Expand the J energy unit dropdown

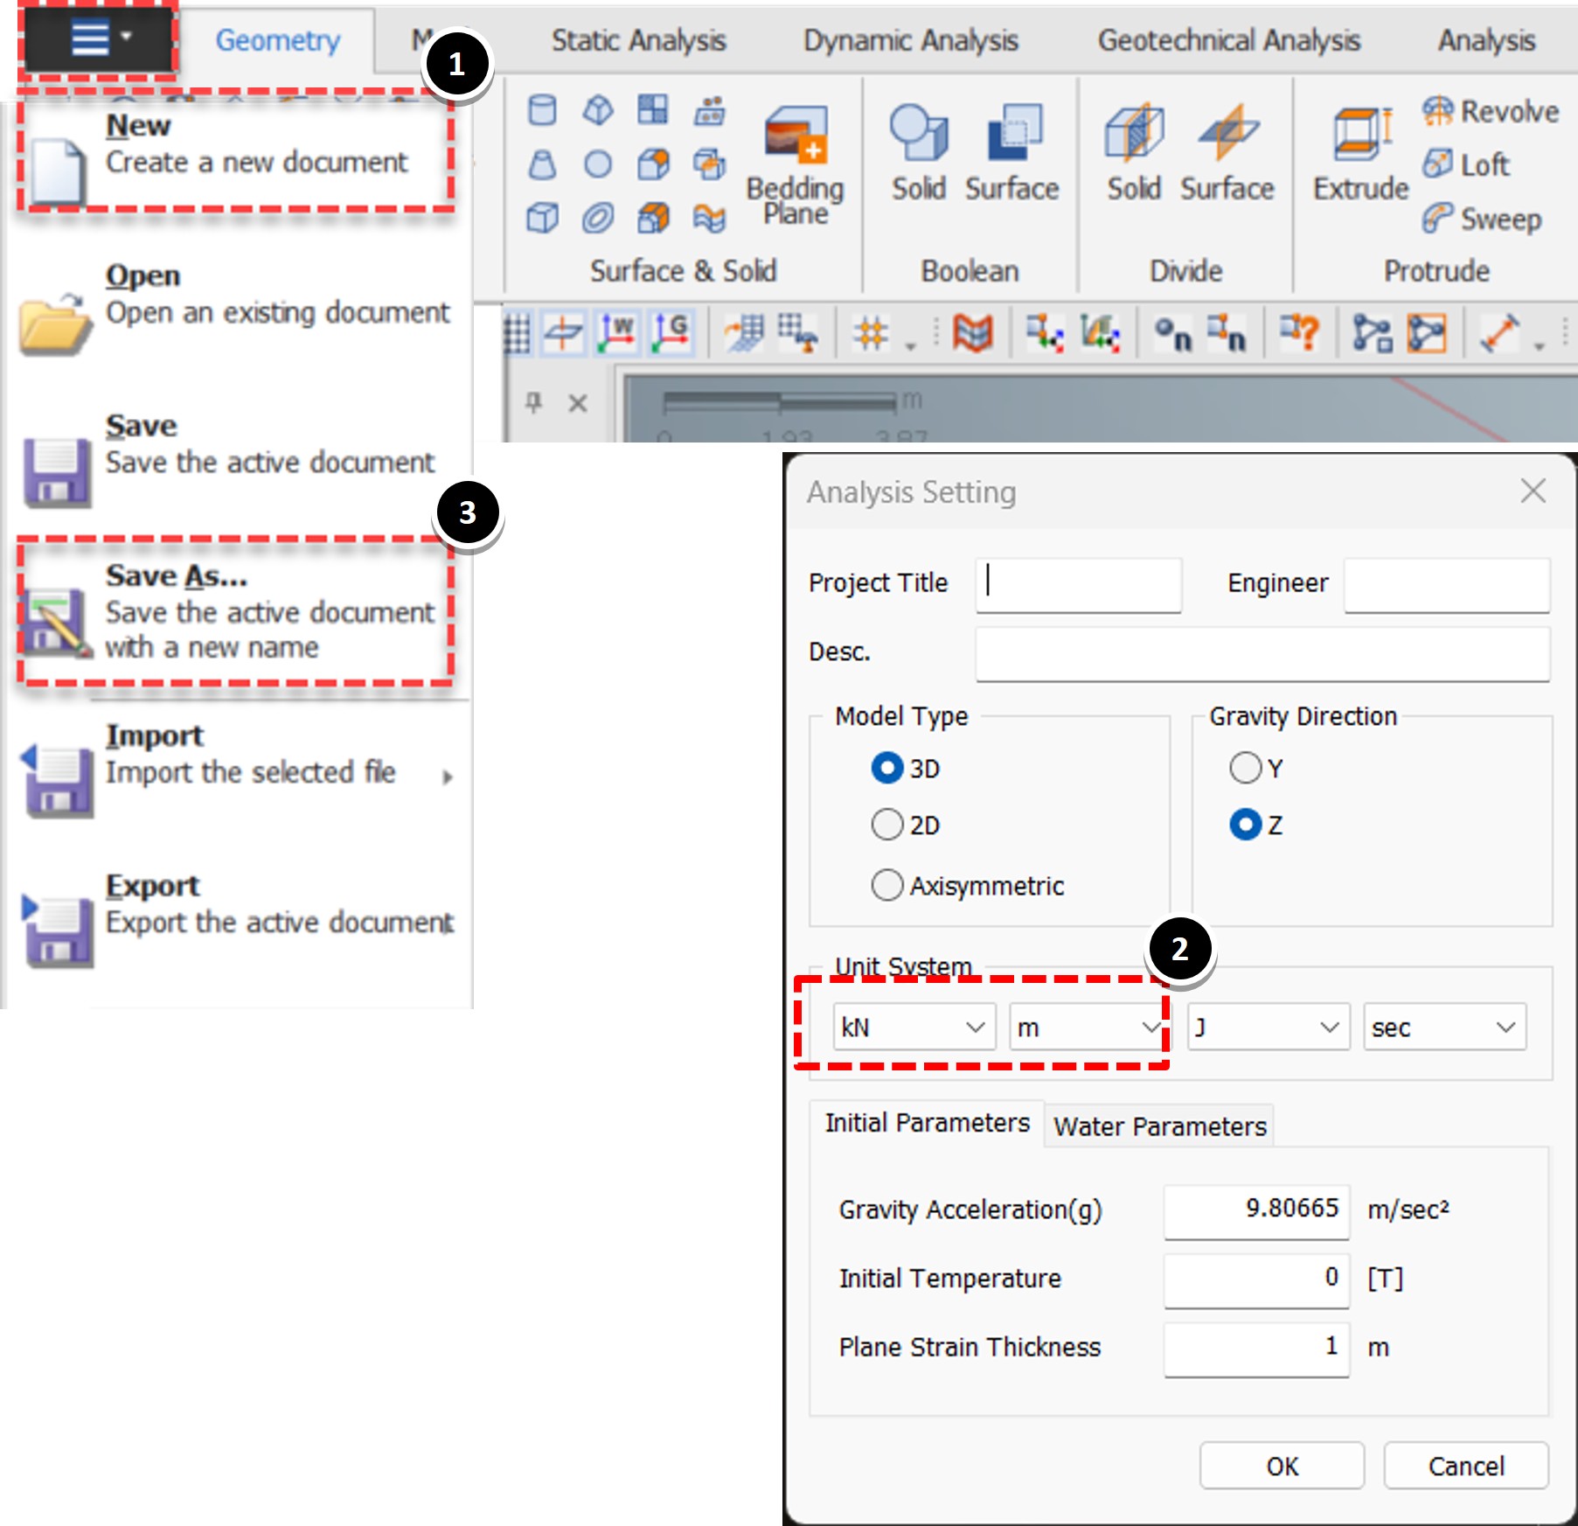click(x=1269, y=1027)
